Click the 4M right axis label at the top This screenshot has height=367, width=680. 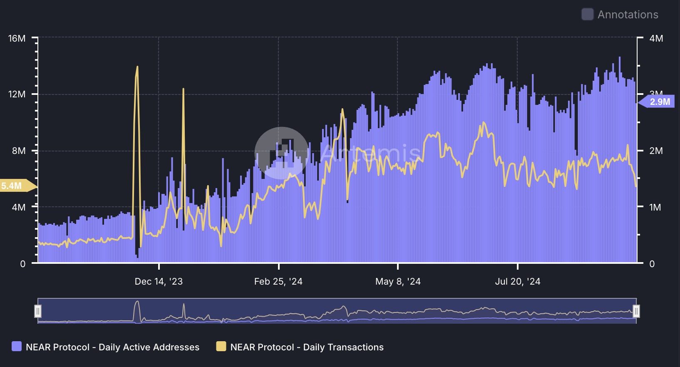click(656, 38)
